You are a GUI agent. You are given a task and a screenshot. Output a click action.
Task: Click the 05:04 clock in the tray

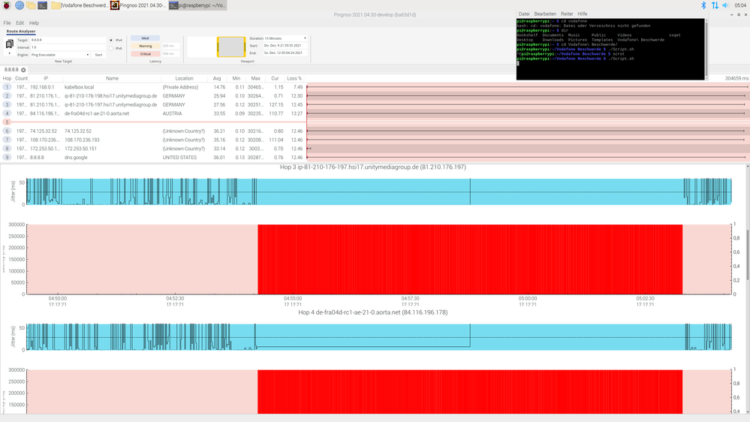(739, 5)
